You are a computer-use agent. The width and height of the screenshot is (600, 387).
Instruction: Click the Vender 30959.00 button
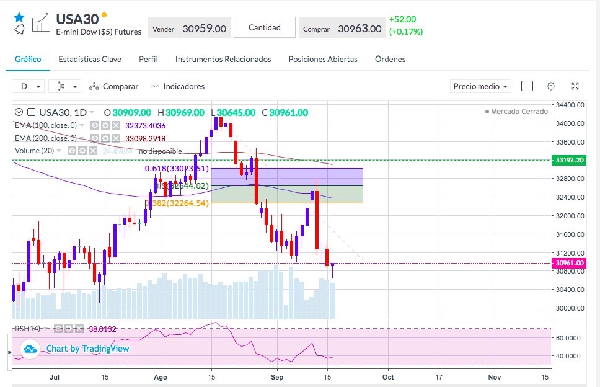tap(190, 29)
